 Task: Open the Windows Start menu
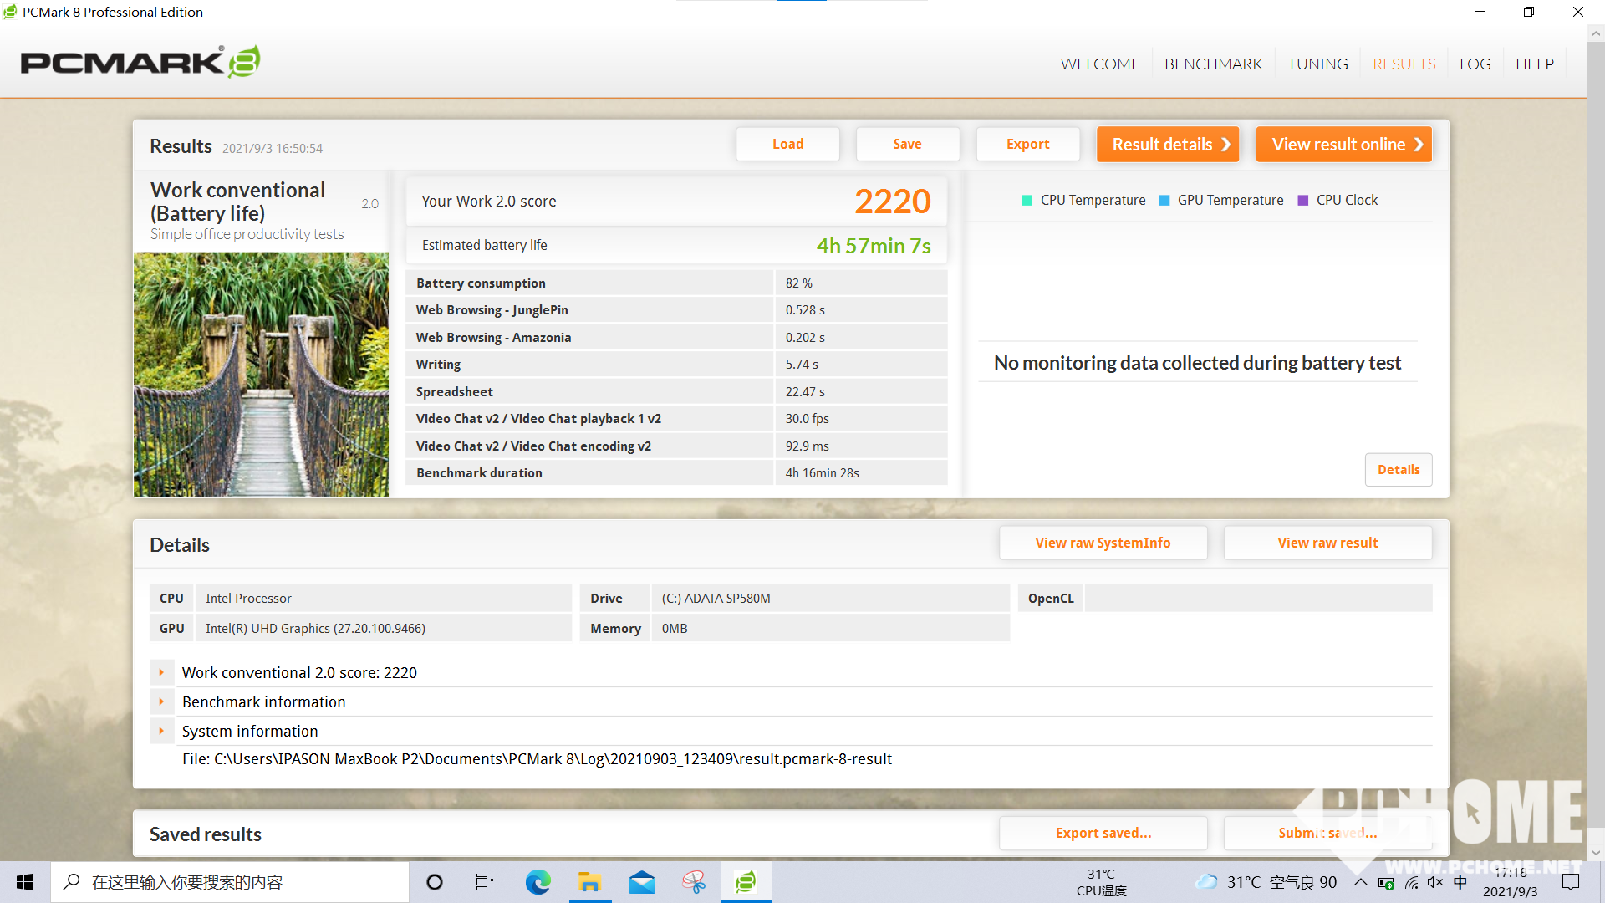25,882
